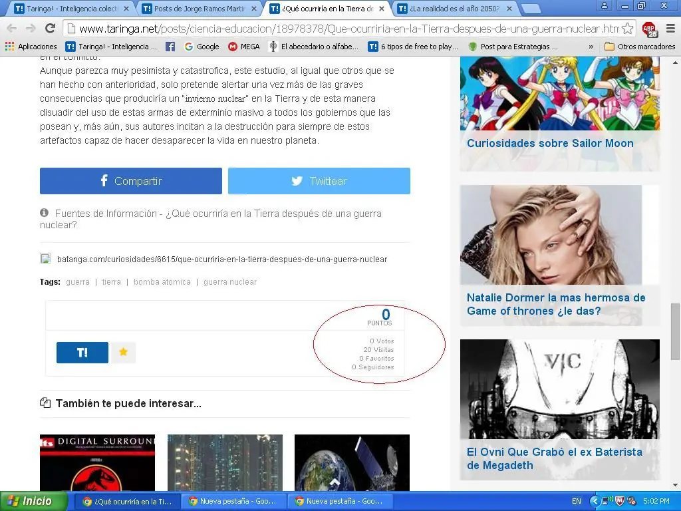The width and height of the screenshot is (681, 511).
Task: Click scrollbar down arrow
Action: 675,485
